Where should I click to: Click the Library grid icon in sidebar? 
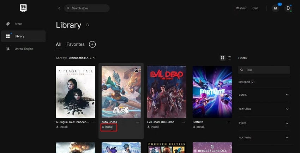click(8, 36)
